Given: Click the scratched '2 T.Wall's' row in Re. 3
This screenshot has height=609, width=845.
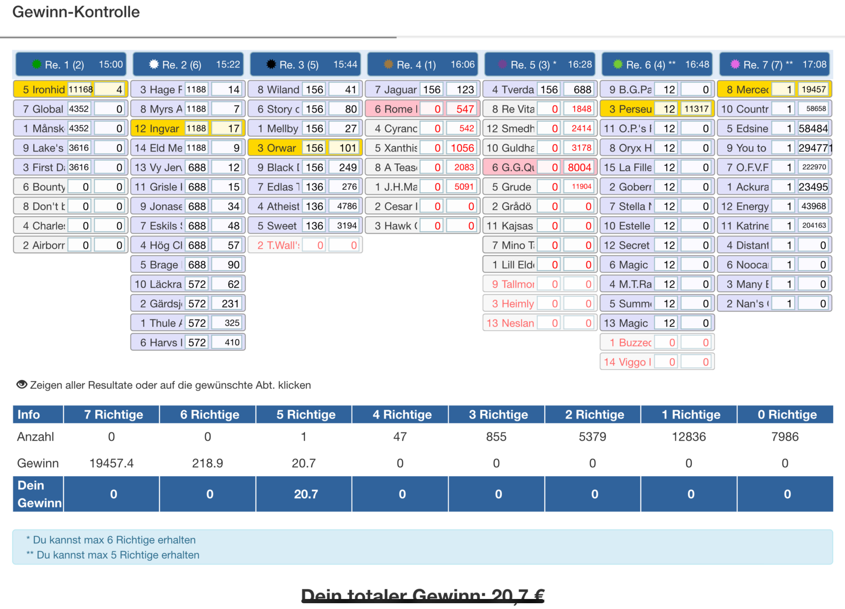Looking at the screenshot, I should click(x=305, y=245).
